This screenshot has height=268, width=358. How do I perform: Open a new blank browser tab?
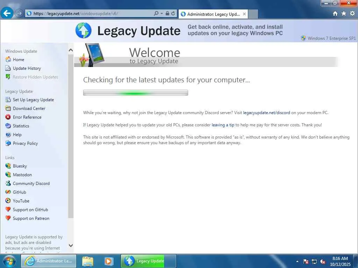tap(253, 14)
